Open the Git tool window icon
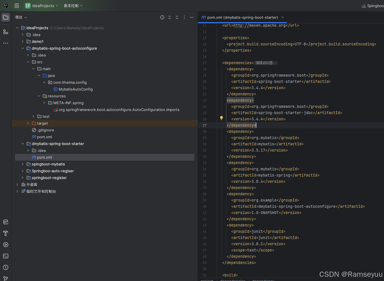This screenshot has height=281, width=384. click(6, 278)
